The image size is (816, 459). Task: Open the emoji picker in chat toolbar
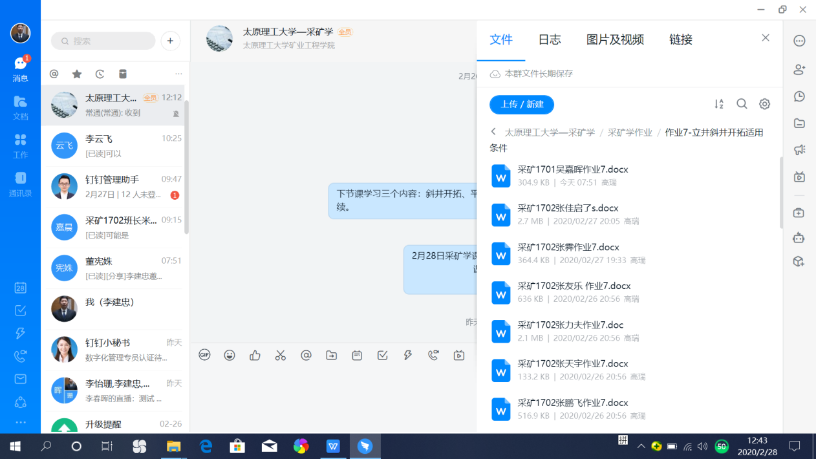click(230, 355)
